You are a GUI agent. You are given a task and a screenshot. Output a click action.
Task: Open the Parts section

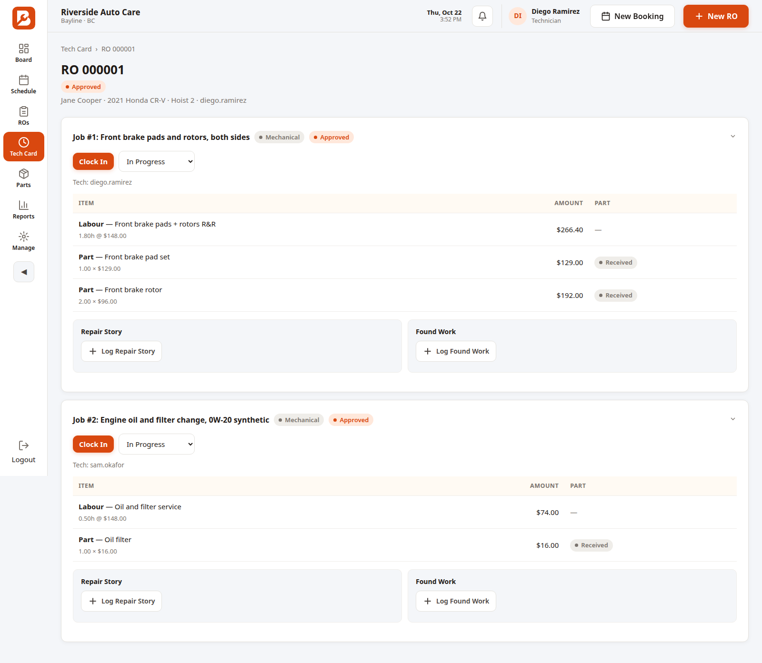coord(23,178)
